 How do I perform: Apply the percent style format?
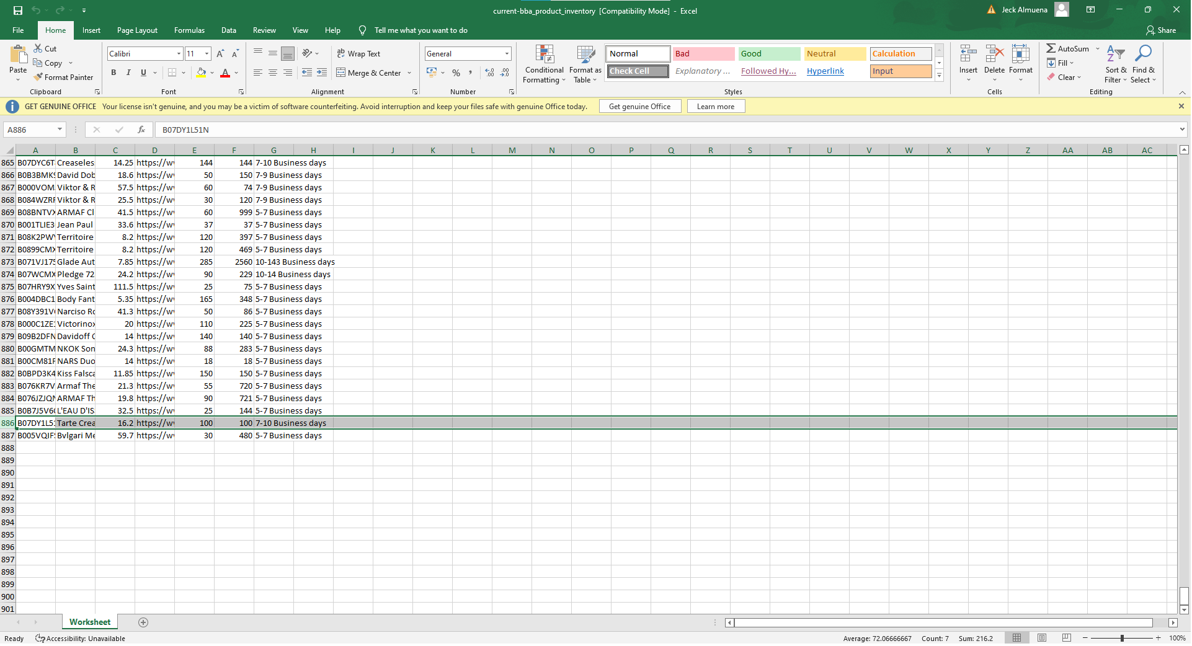(456, 73)
